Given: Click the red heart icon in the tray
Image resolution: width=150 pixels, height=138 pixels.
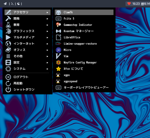Looking at the screenshot, I should (129, 4).
